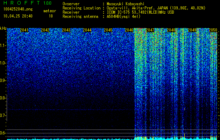Click the Receiving antenna label
220x140 pixels.
tap(80, 16)
